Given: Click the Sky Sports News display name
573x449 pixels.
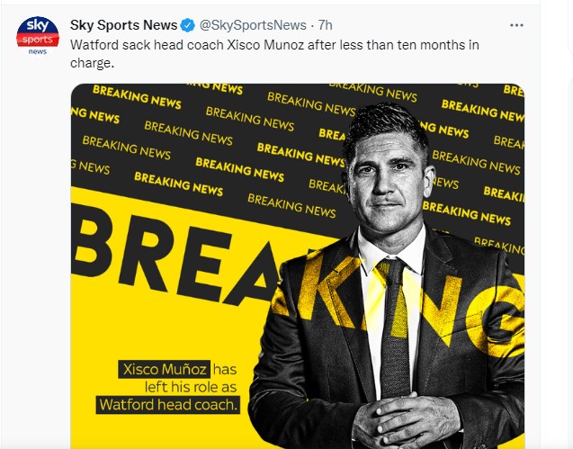Looking at the screenshot, I should pos(124,25).
